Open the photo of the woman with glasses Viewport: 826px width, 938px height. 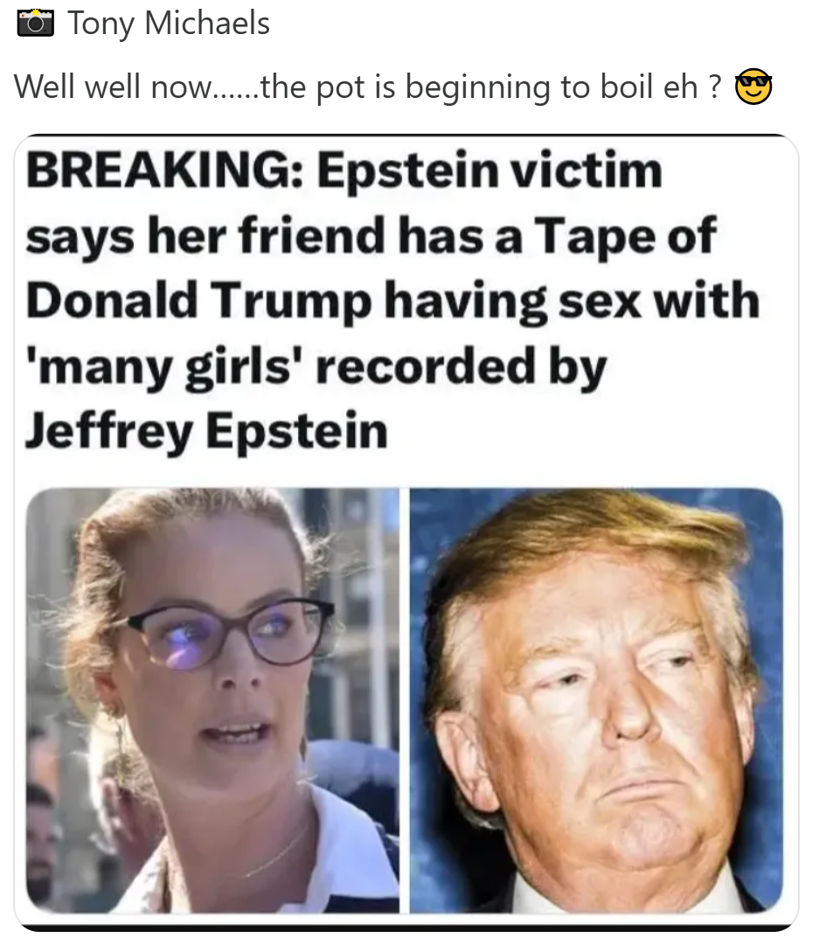(212, 700)
